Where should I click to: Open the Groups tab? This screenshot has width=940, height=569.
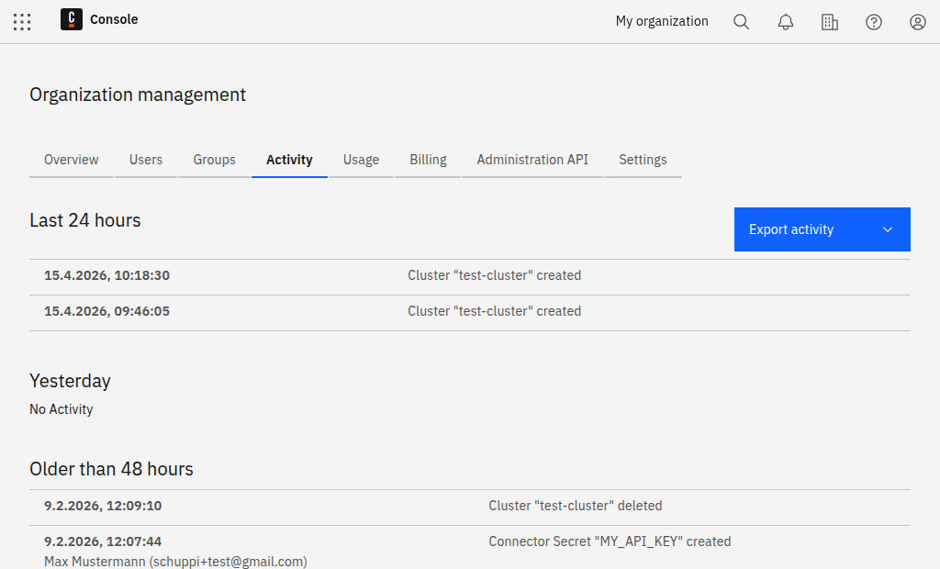tap(214, 160)
